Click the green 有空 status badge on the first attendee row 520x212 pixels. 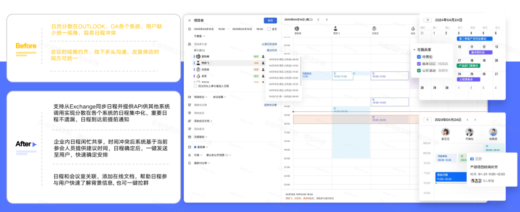pos(256,57)
